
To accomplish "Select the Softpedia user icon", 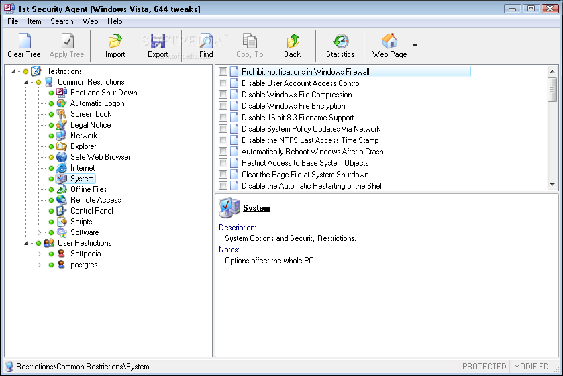I will coord(62,254).
